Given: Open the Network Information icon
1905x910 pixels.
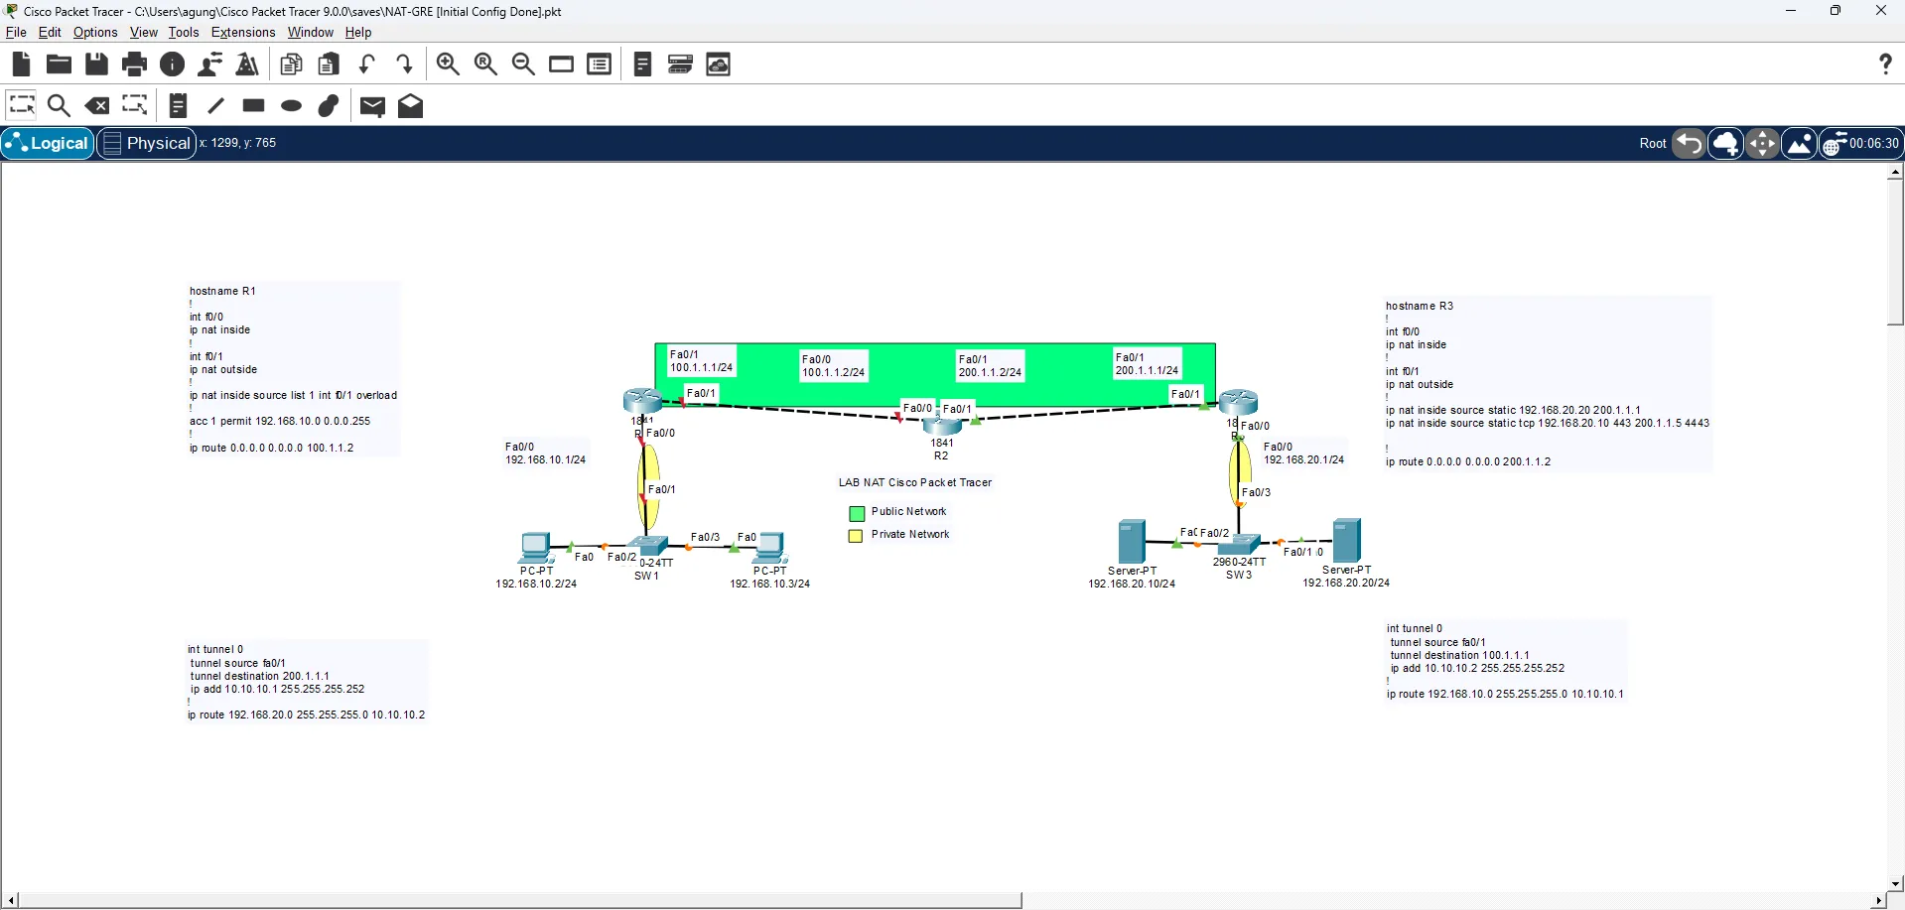Looking at the screenshot, I should 172,65.
